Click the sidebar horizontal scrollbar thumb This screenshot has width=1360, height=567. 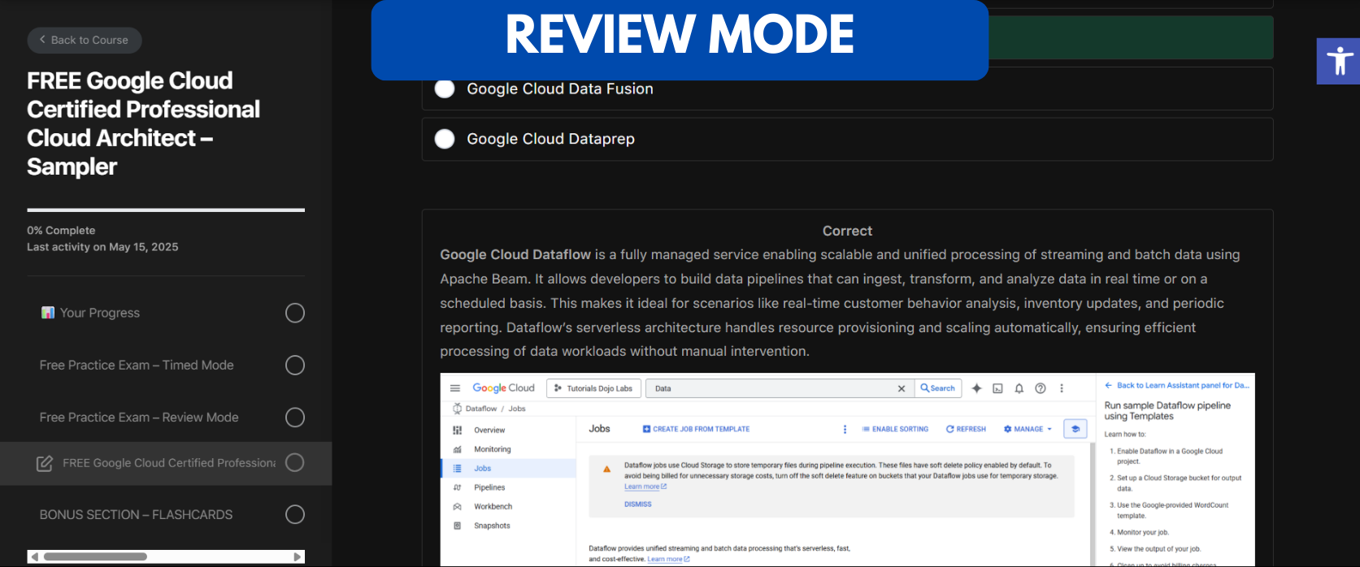95,557
